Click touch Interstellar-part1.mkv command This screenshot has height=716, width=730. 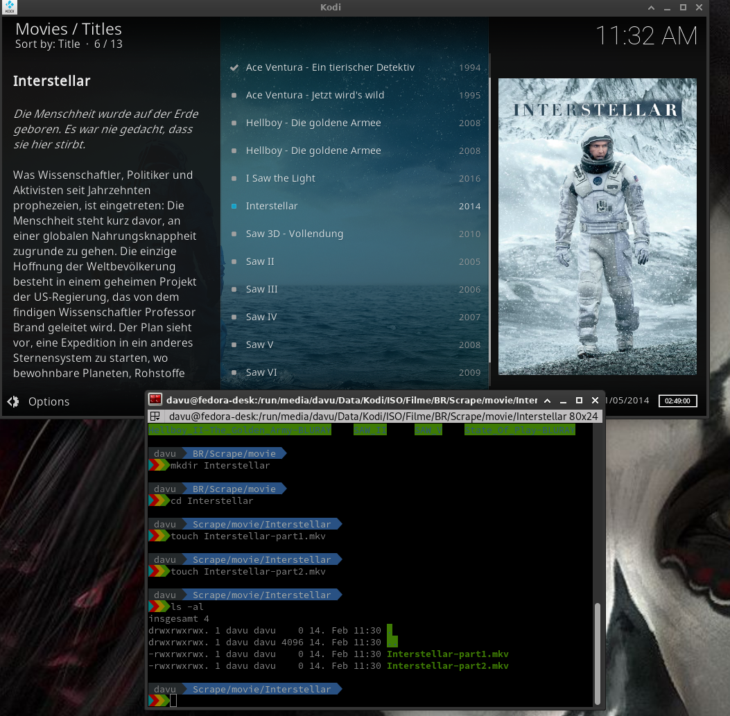point(248,536)
